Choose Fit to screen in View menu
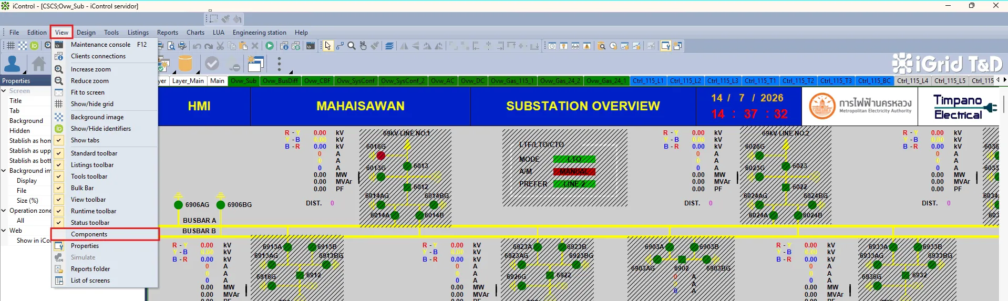Image resolution: width=1008 pixels, height=301 pixels. pos(105,92)
